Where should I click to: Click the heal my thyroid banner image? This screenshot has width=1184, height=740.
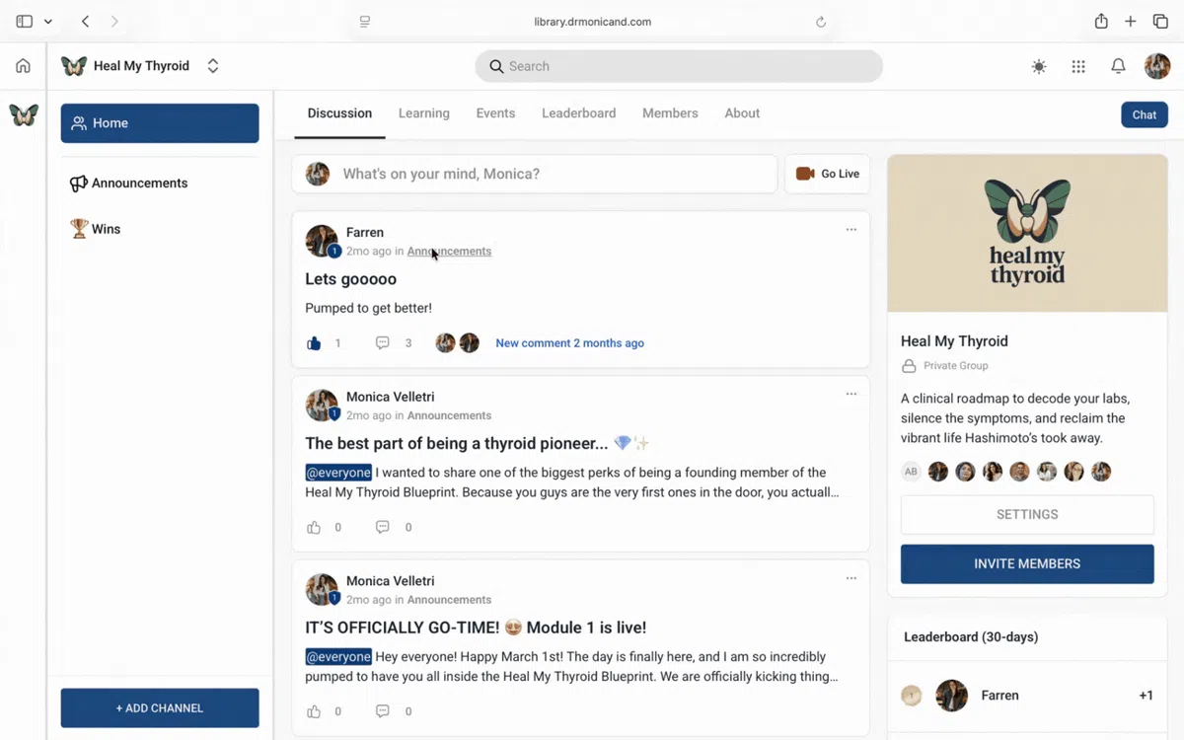point(1027,234)
